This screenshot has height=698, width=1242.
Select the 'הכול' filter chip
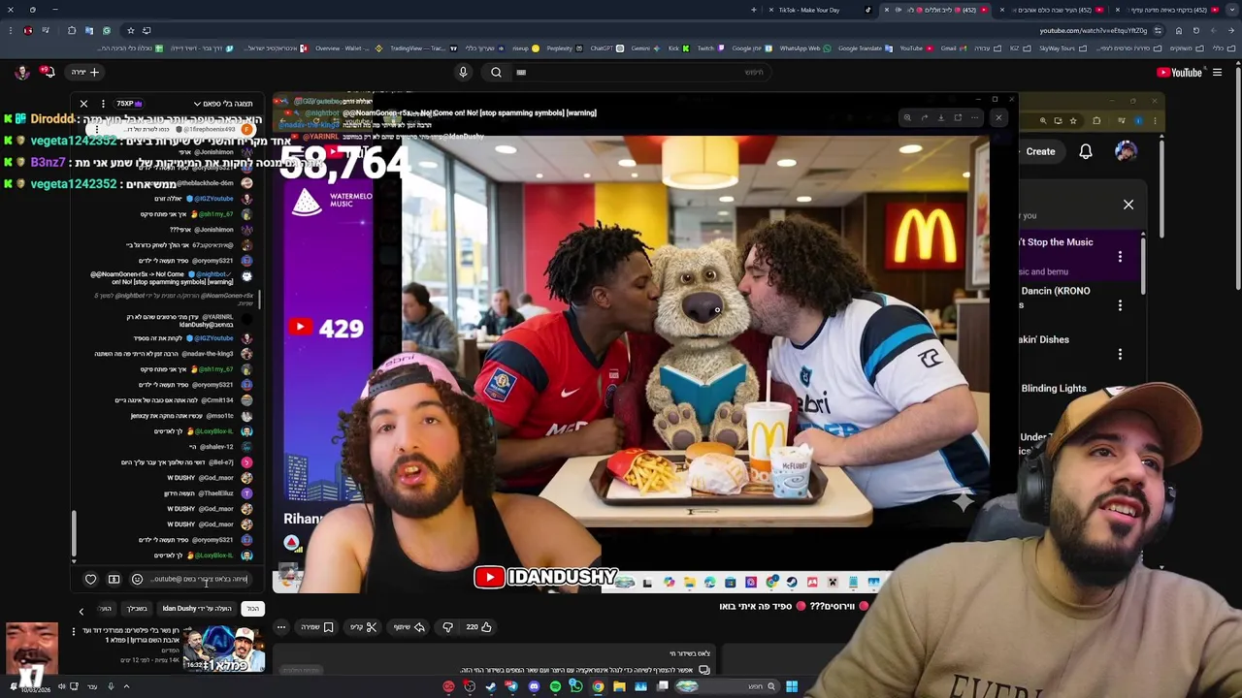[x=252, y=609]
